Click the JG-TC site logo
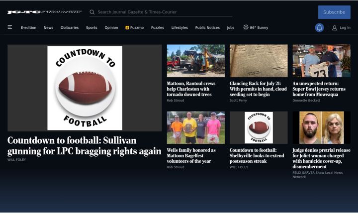 coord(45,12)
